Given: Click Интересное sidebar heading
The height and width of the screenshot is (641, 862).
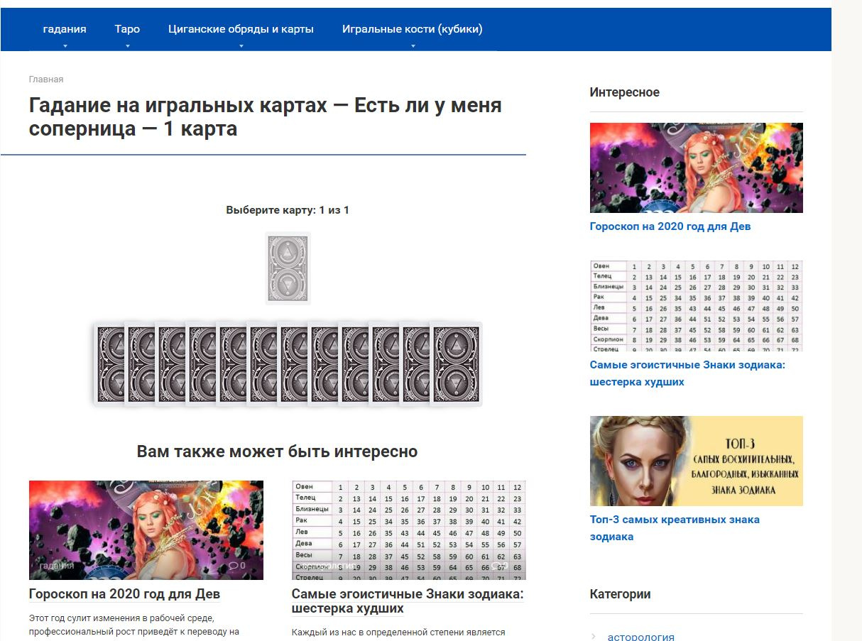Looking at the screenshot, I should (624, 92).
